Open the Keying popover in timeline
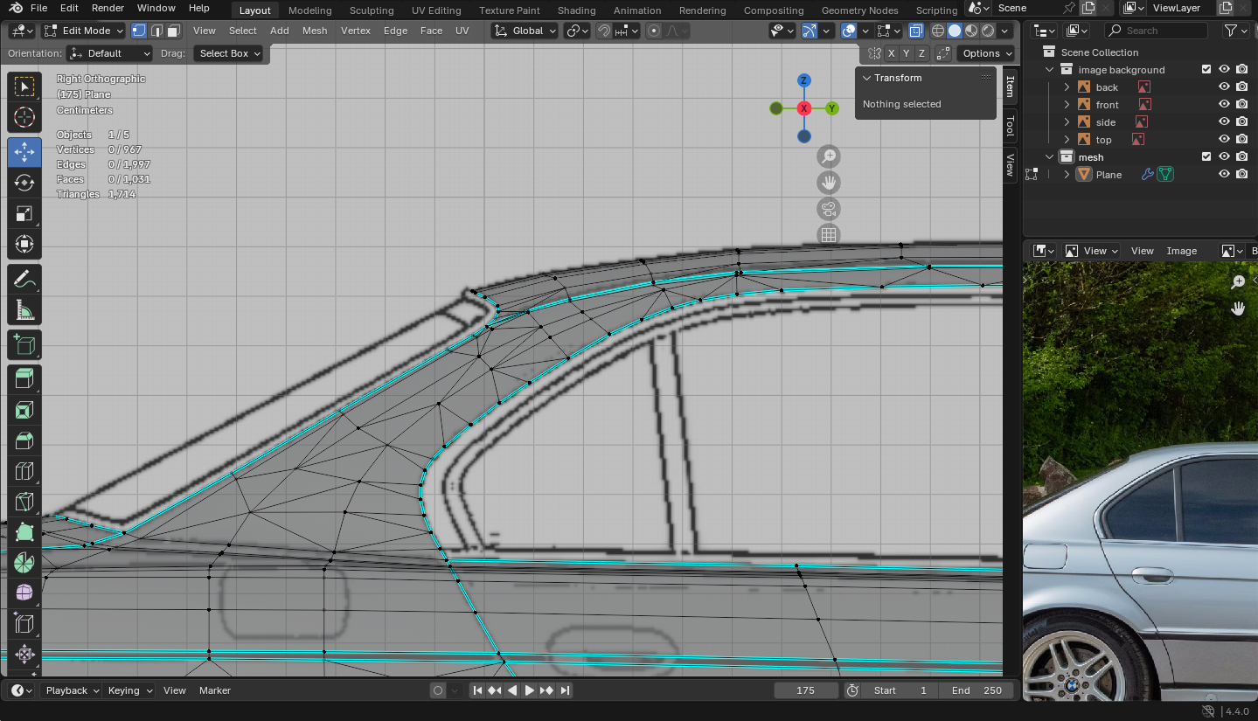The image size is (1258, 721). tap(129, 690)
